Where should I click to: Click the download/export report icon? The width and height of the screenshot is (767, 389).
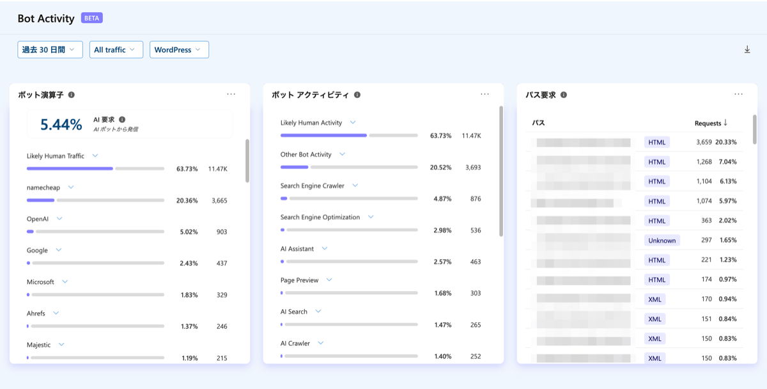click(747, 48)
